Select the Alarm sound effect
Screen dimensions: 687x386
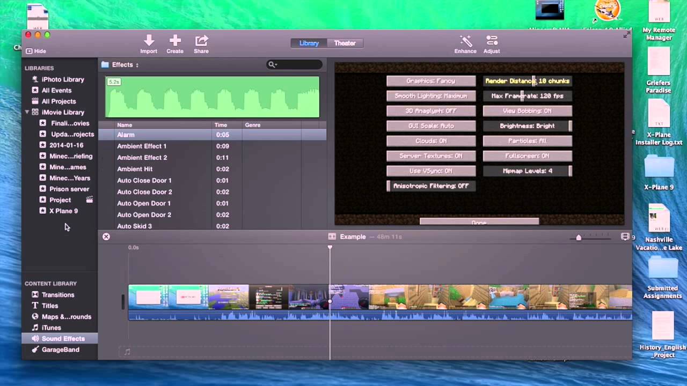[212, 135]
